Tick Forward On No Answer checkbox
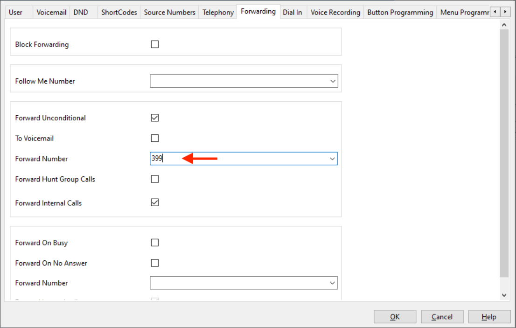The image size is (516, 328). click(x=155, y=263)
